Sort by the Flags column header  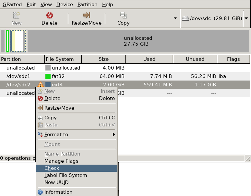tap(233, 59)
